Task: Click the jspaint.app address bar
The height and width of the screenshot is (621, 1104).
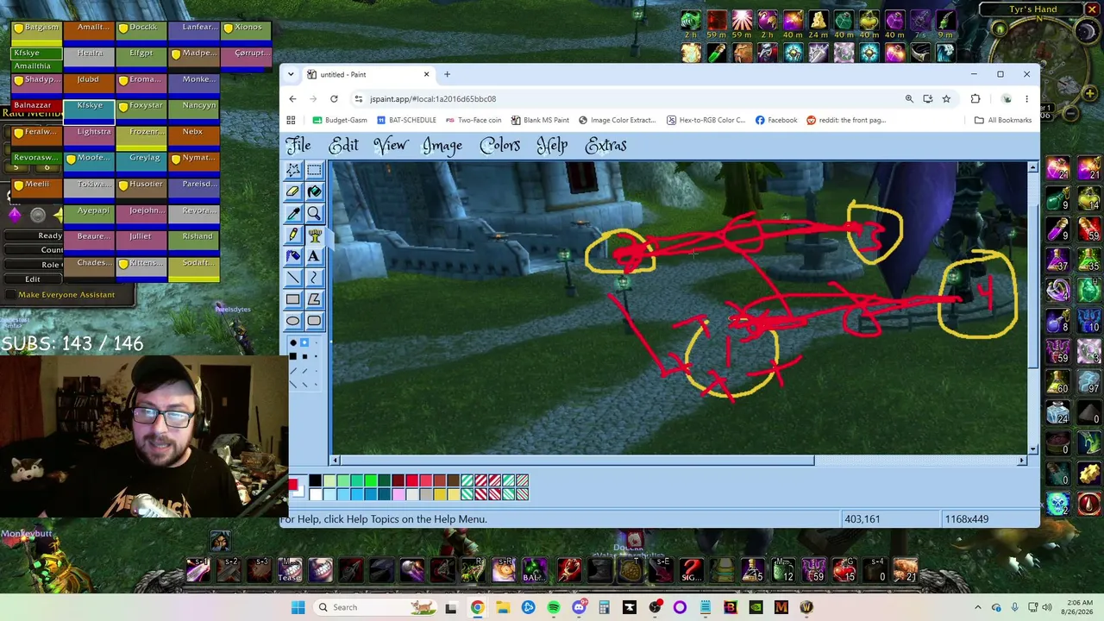Action: tap(625, 98)
